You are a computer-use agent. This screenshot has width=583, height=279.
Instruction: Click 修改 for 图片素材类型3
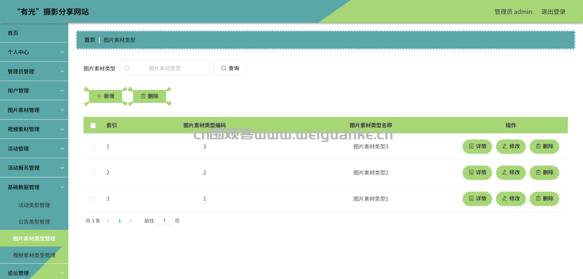(x=511, y=147)
